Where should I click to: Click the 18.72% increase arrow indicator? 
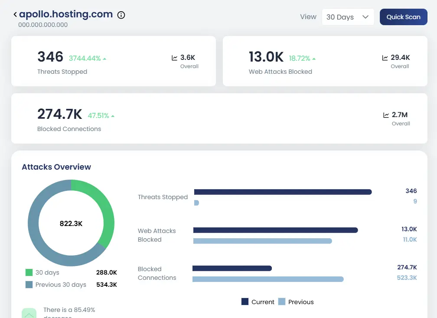click(314, 59)
